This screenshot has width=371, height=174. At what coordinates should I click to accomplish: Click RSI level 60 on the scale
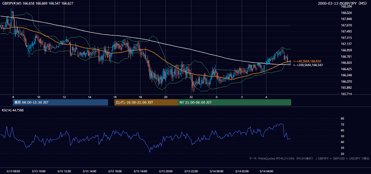[342, 130]
